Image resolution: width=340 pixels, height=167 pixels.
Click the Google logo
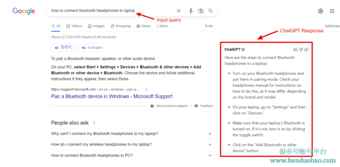coord(24,11)
